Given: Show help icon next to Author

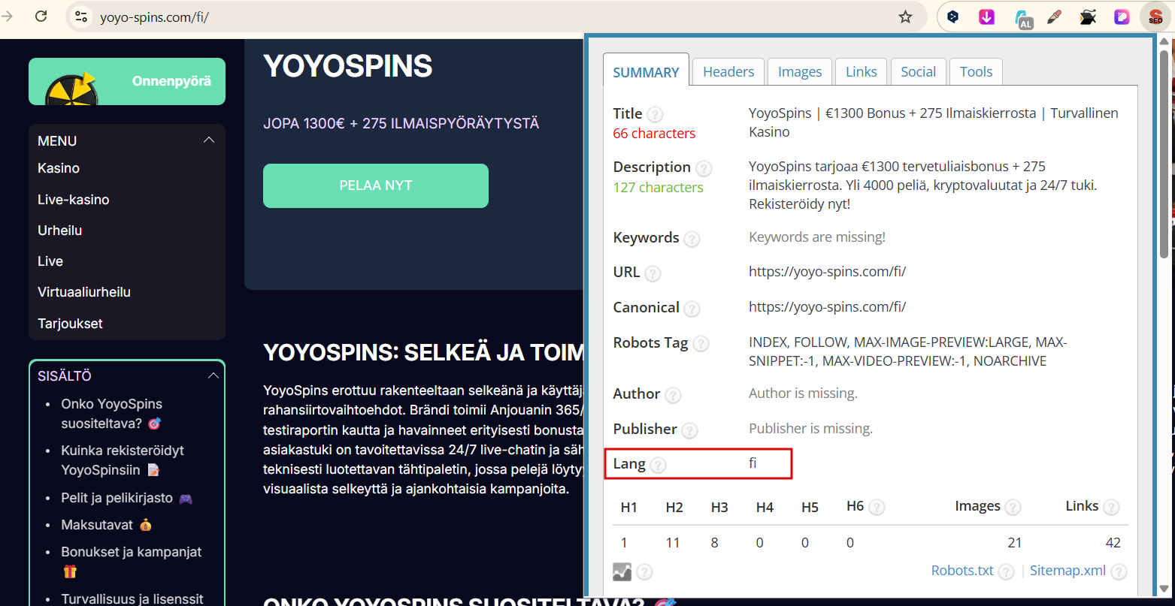Looking at the screenshot, I should pyautogui.click(x=673, y=395).
